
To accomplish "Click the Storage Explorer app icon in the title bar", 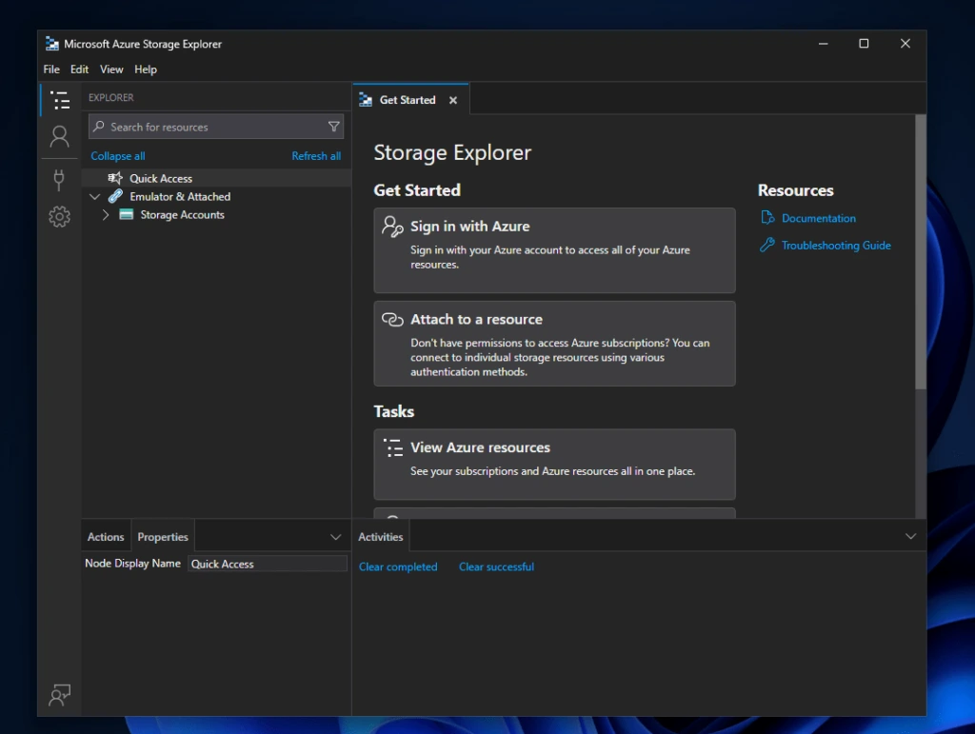I will pos(52,44).
